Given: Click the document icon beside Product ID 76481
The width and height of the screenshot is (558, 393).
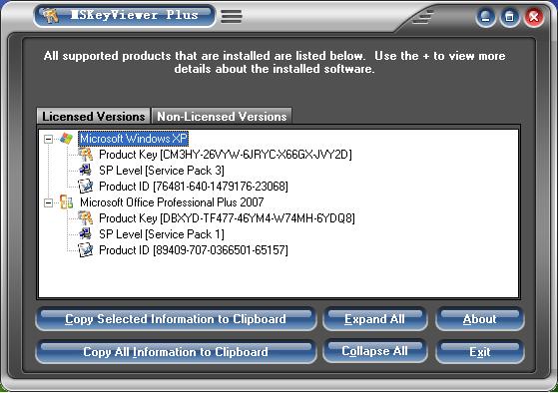Looking at the screenshot, I should 86,186.
